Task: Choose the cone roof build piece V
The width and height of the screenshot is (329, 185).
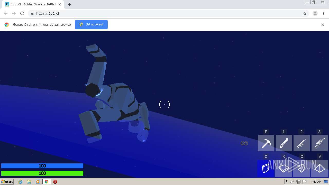Action: [319, 169]
